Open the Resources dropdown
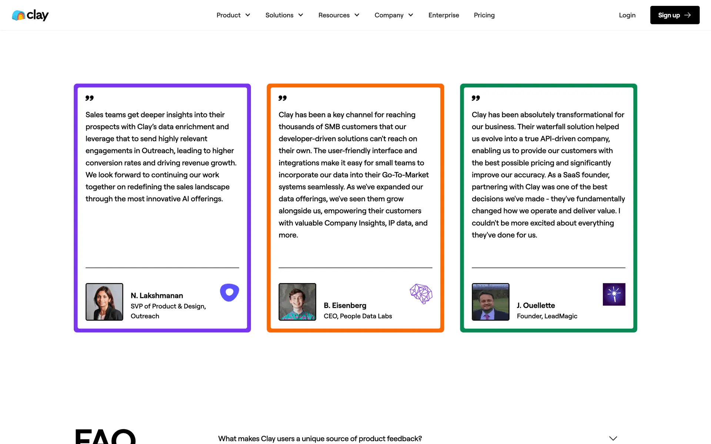 338,15
